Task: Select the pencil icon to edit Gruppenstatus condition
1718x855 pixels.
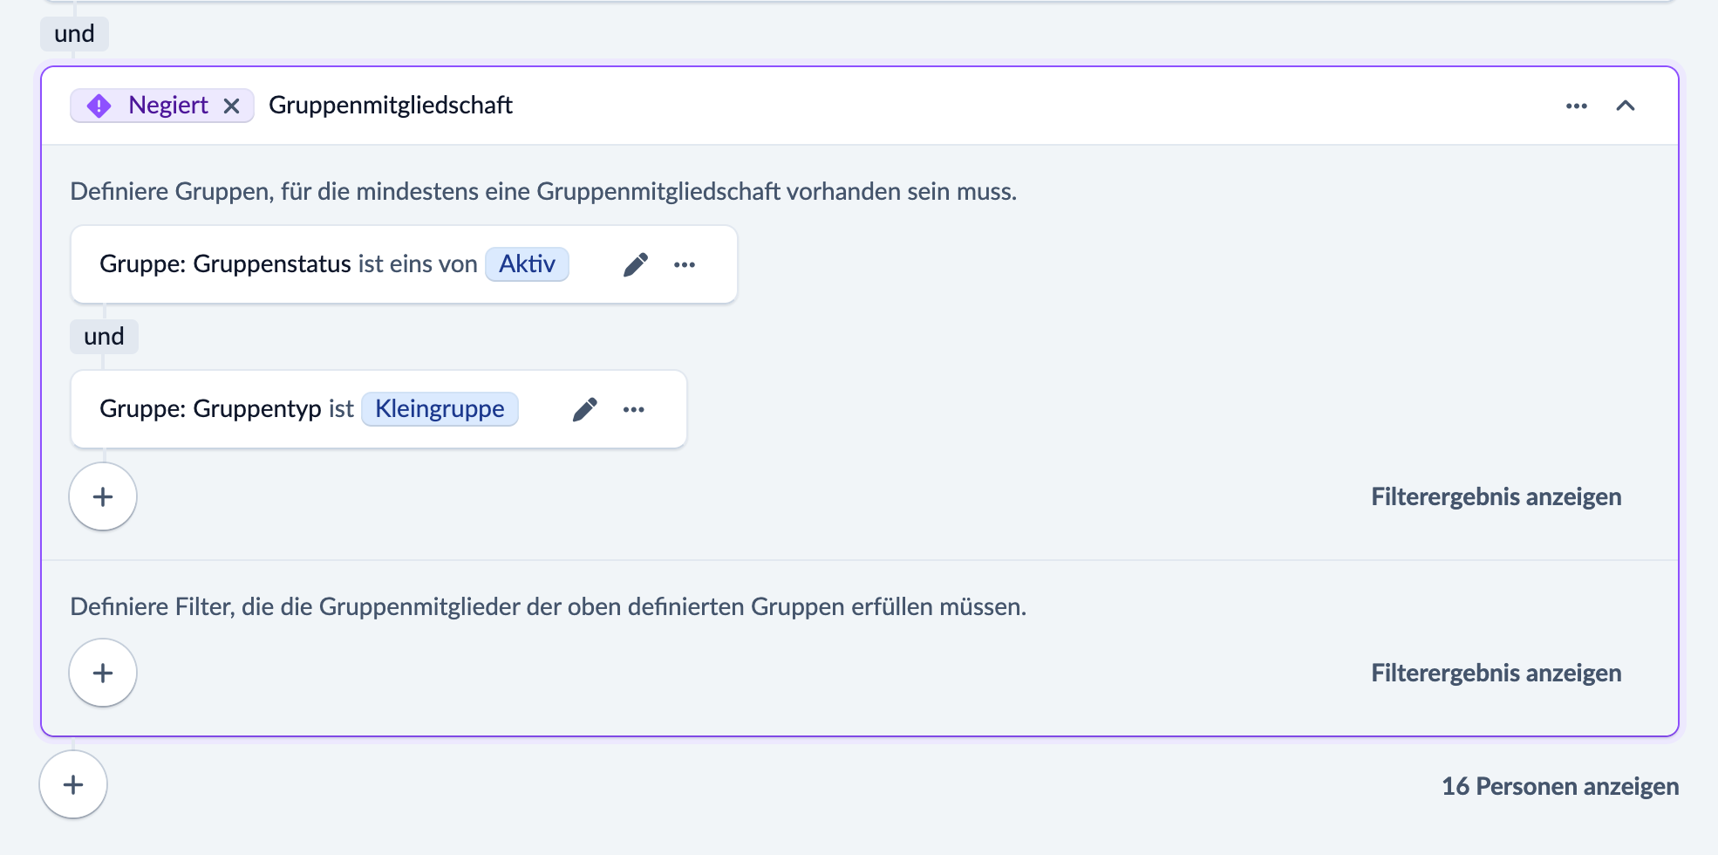Action: point(636,263)
